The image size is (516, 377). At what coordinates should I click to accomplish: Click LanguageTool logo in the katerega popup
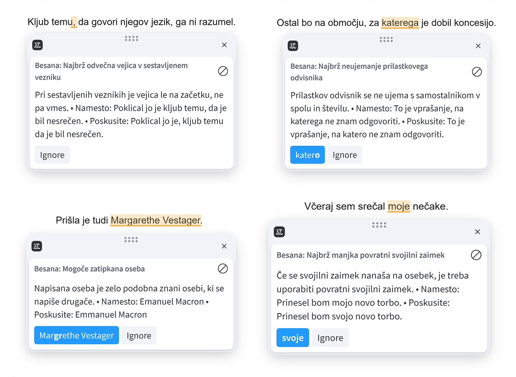click(x=293, y=46)
